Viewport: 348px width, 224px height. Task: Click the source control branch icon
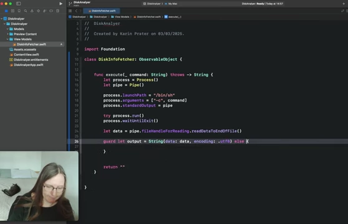click(70, 4)
